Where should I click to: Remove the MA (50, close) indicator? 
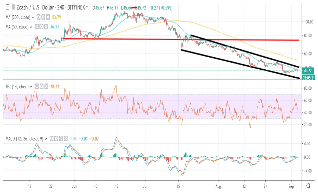[x=46, y=27]
